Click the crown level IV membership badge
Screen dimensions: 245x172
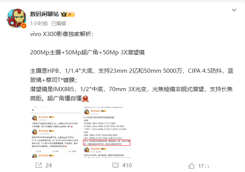(x=68, y=15)
